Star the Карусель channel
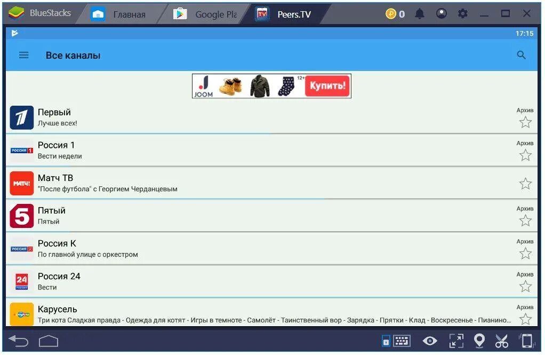The image size is (545, 355). 525,319
